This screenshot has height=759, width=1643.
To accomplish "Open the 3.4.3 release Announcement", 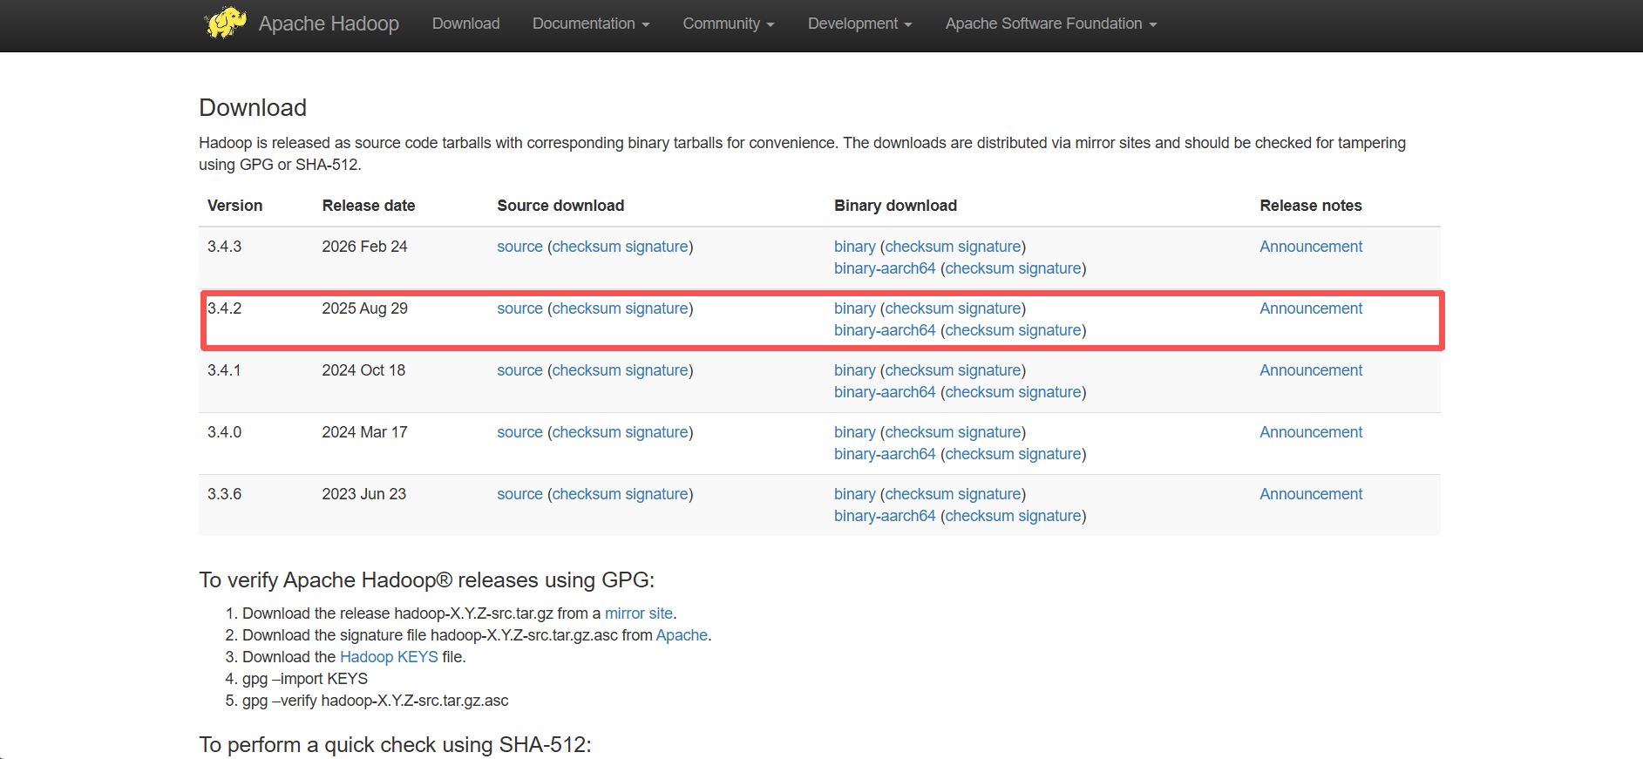I will [1311, 247].
